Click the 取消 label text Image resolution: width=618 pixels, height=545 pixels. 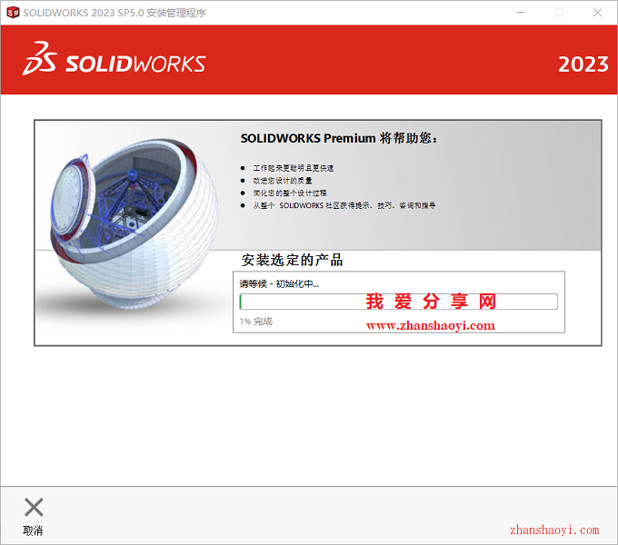pyautogui.click(x=33, y=530)
